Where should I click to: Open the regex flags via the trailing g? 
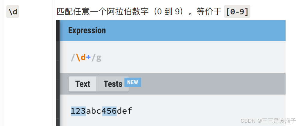point(99,58)
